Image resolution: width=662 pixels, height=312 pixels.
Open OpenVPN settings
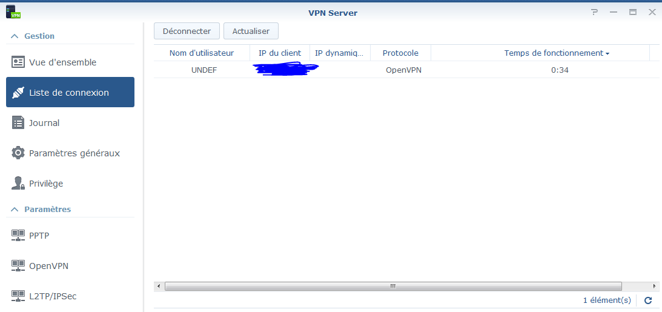pos(70,266)
